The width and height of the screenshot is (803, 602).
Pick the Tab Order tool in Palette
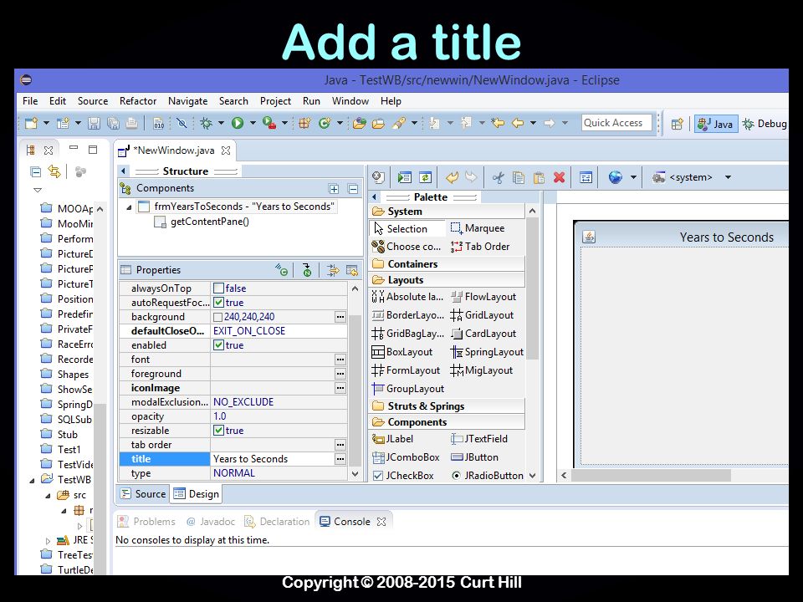click(480, 247)
